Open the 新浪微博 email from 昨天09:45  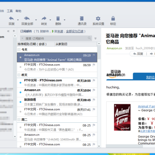point(57,102)
